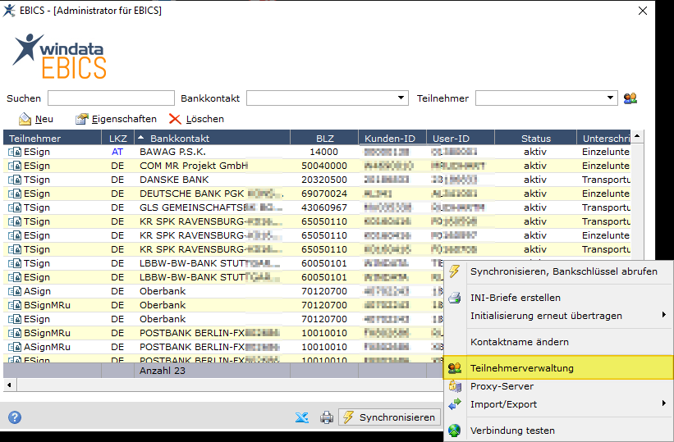
Task: Click the User-ID column header
Action: point(461,139)
